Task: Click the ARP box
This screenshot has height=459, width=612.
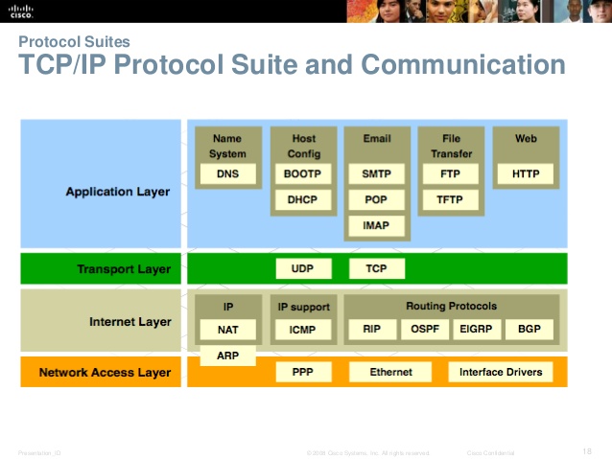Action: coord(228,356)
